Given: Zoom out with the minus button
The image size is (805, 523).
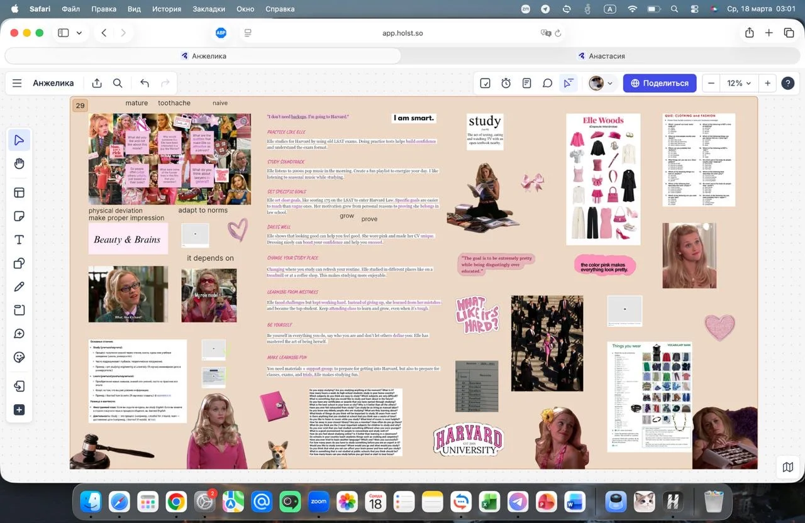Looking at the screenshot, I should pos(711,83).
